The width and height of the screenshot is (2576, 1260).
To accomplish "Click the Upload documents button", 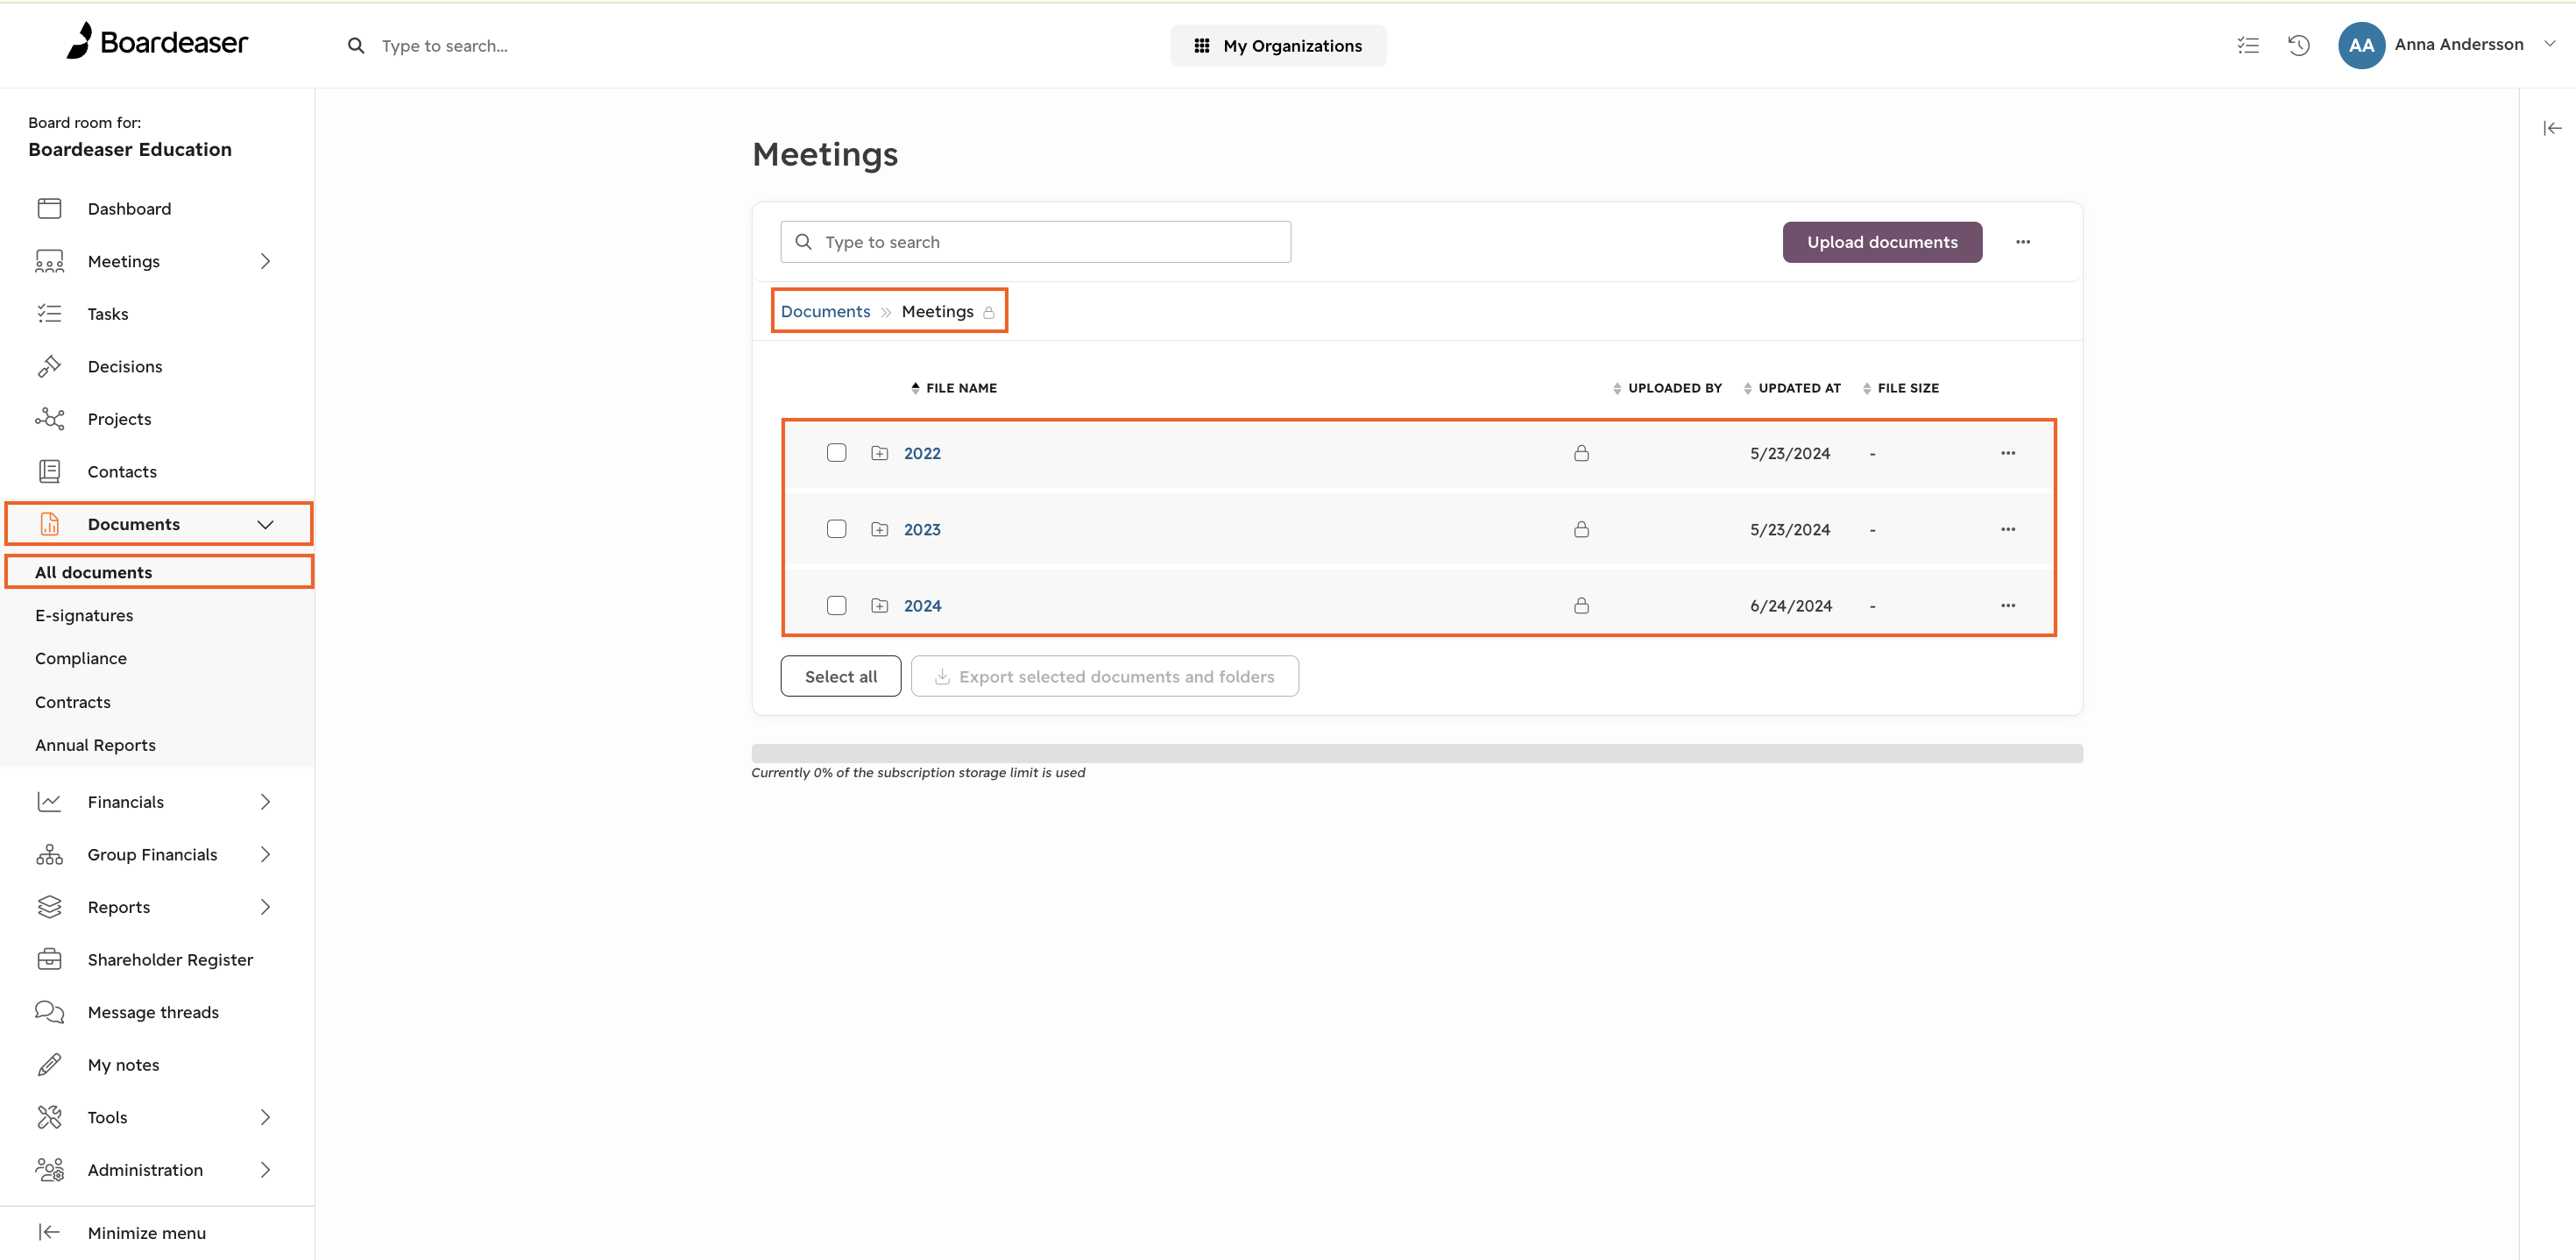I will pos(1882,242).
